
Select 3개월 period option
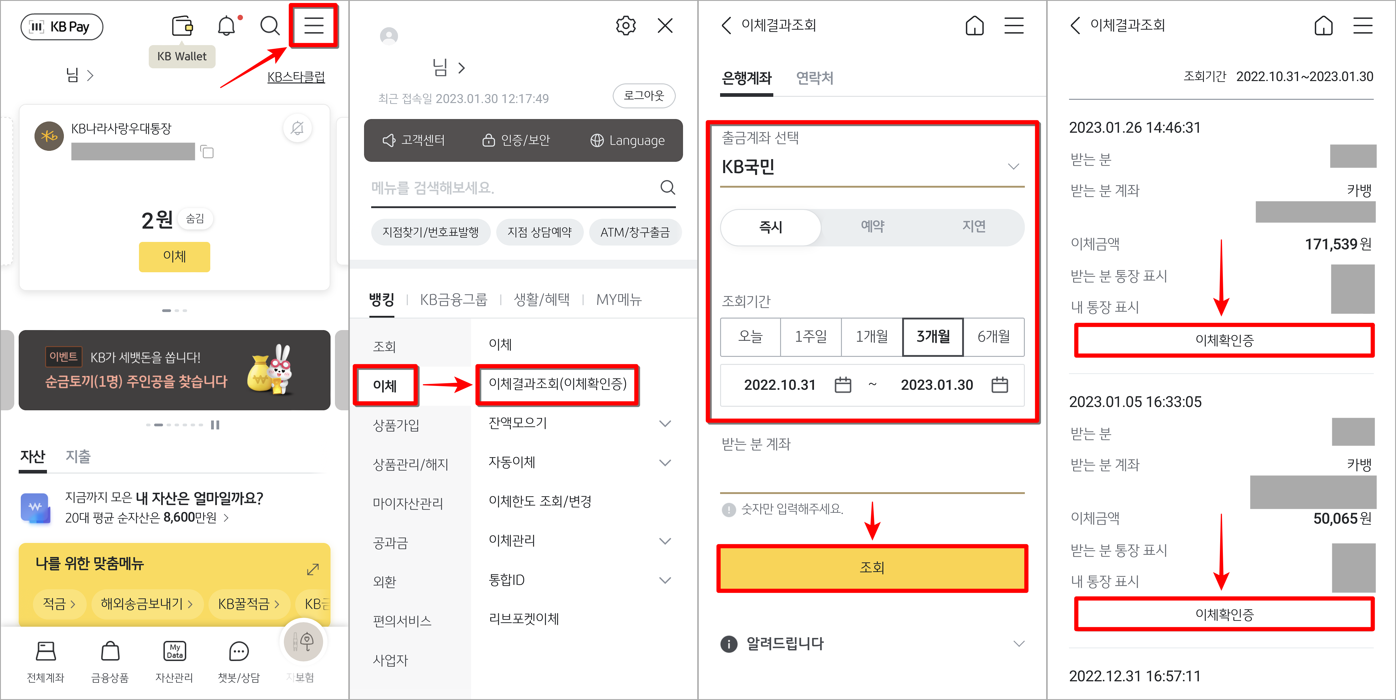pyautogui.click(x=932, y=338)
